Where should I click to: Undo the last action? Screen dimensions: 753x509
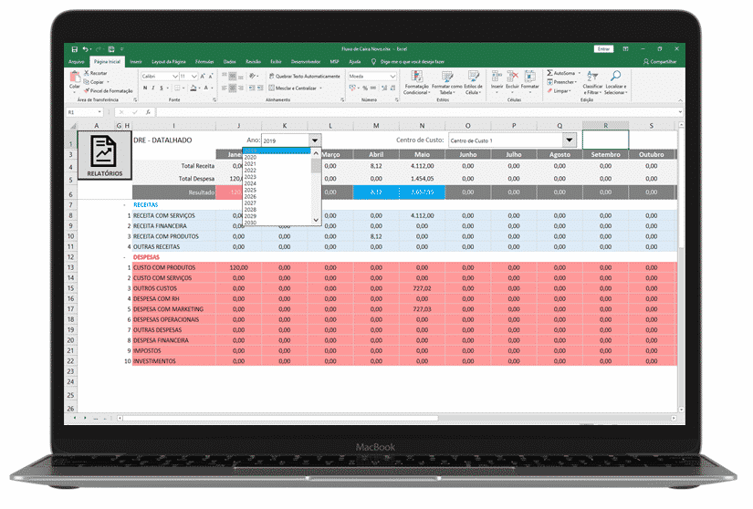click(85, 49)
